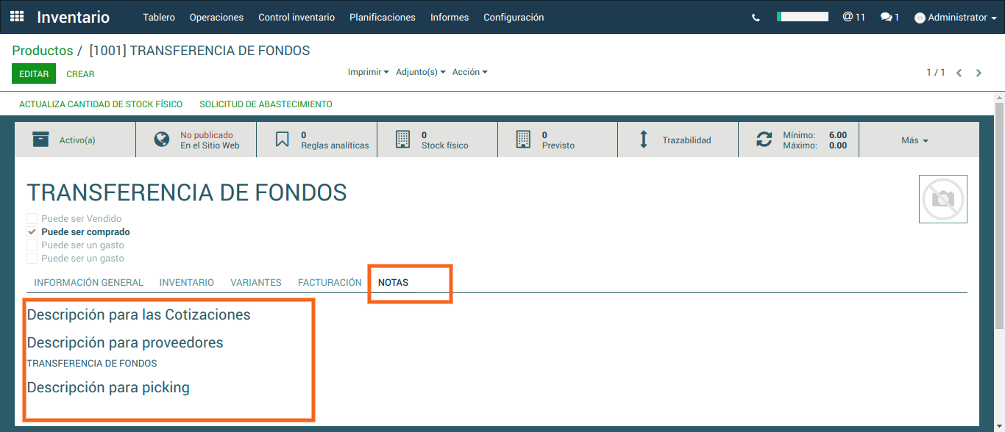
Task: Click the Stock físico building icon
Action: pos(402,140)
